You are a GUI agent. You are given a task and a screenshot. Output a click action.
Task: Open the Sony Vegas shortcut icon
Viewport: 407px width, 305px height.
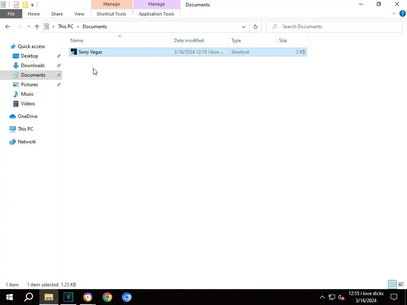[x=74, y=52]
